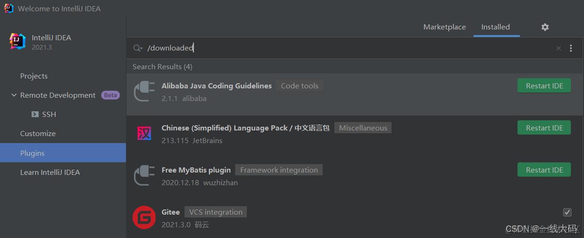Click the Framework integration tag
The width and height of the screenshot is (584, 238).
[279, 170]
